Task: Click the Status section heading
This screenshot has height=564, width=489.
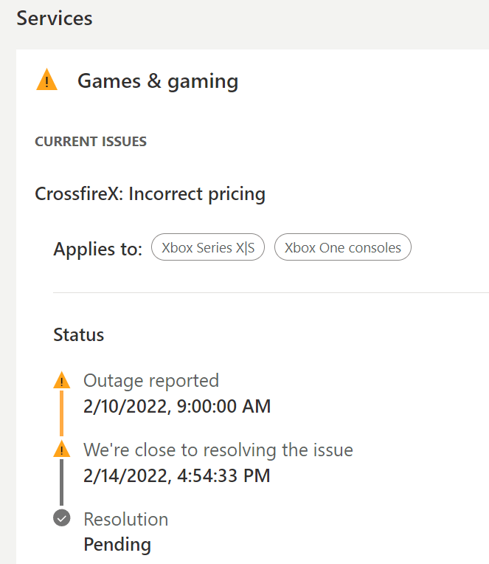Action: (x=79, y=334)
